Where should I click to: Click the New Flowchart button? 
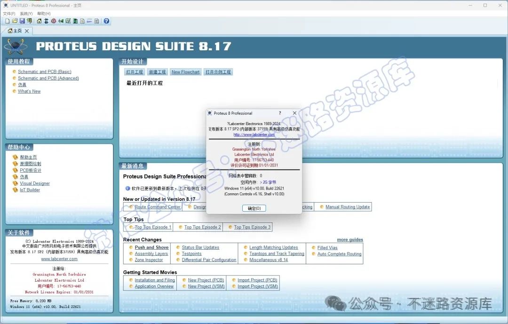point(185,72)
